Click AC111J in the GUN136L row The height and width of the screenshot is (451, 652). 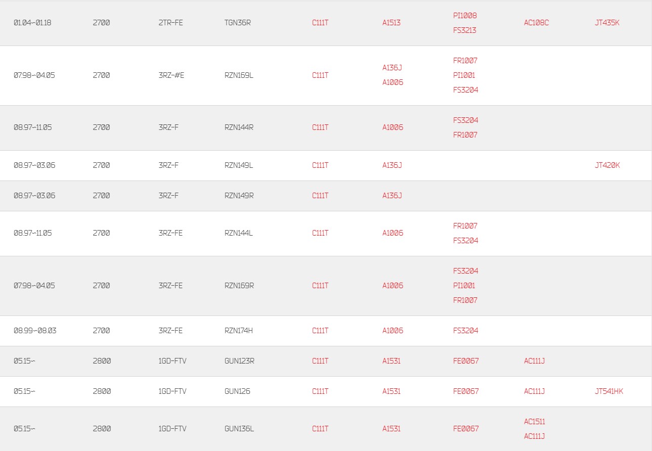pos(535,436)
